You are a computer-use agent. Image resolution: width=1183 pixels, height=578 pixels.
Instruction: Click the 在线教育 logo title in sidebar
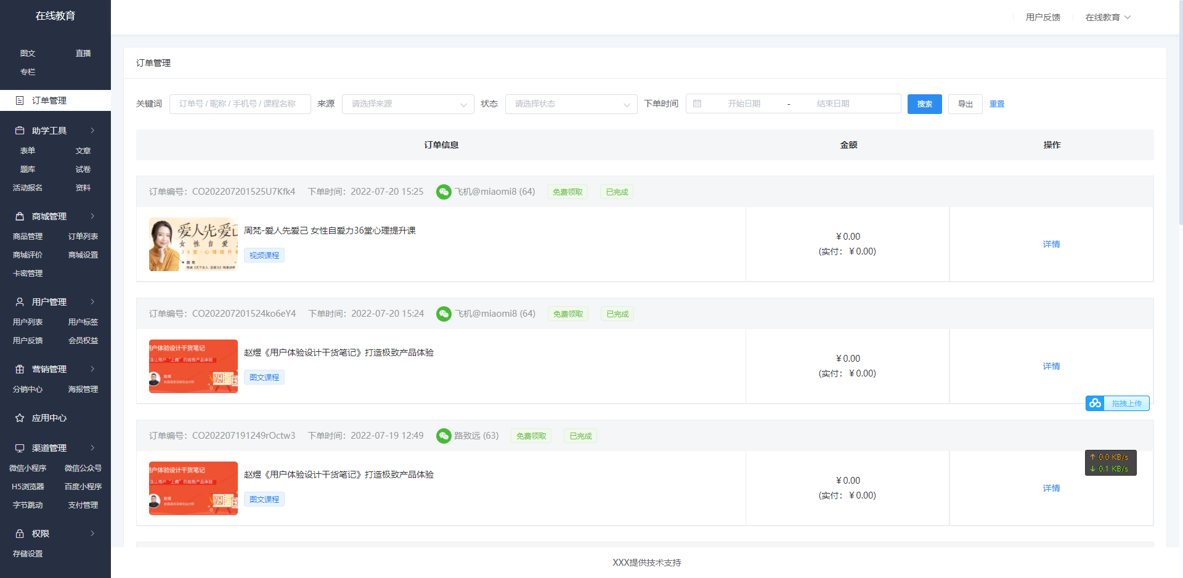click(55, 15)
